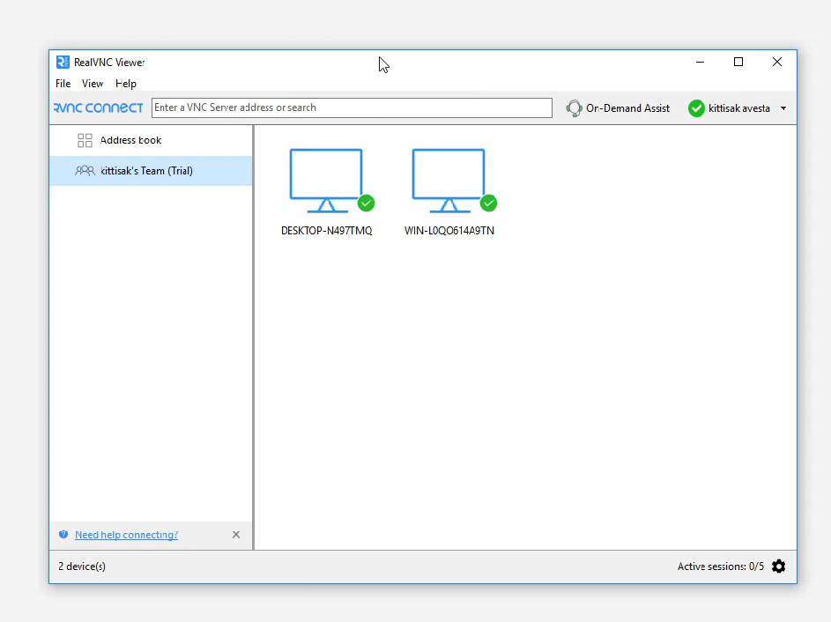Click green status badge on DESKTOP-N497TMQ
This screenshot has height=622, width=831.
[367, 203]
